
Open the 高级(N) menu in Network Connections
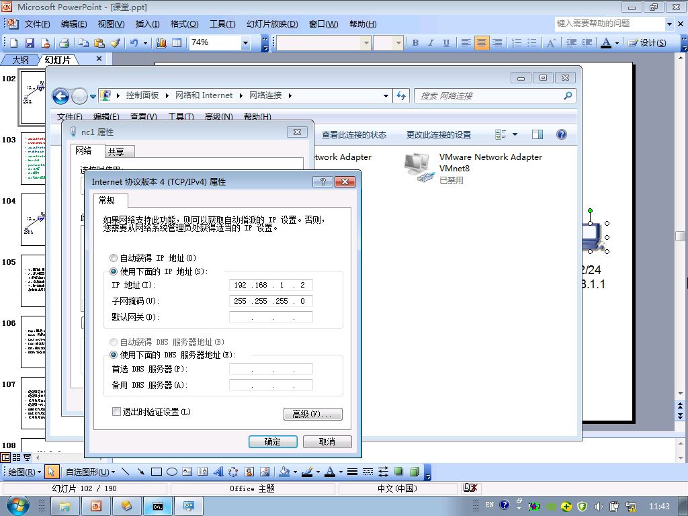coord(219,117)
